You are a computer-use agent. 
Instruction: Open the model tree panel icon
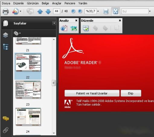(x=6, y=47)
